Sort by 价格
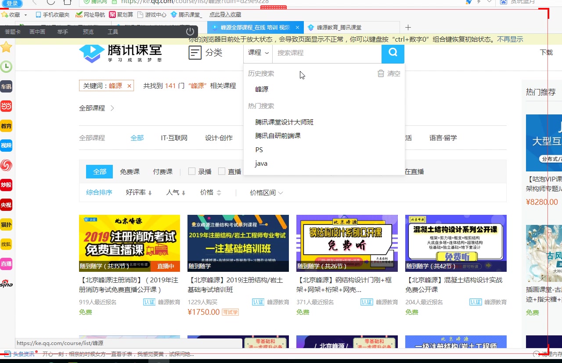 (x=210, y=192)
